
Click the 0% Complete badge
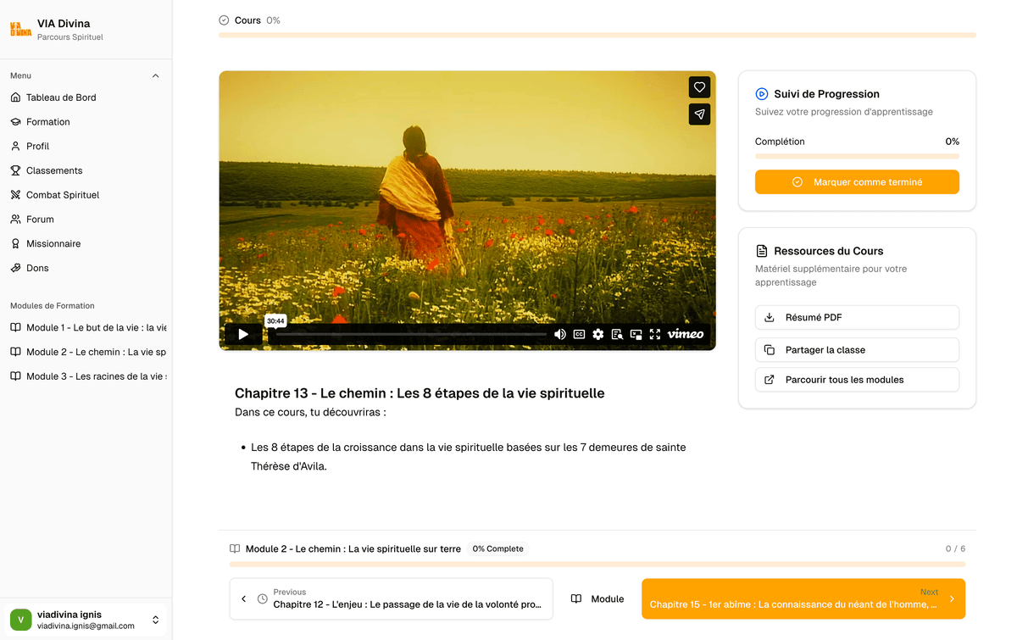pyautogui.click(x=497, y=548)
